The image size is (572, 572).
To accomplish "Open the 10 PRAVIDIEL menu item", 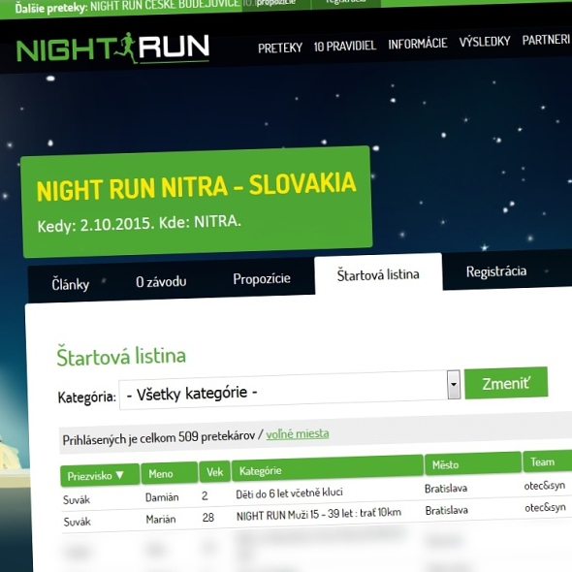I will pyautogui.click(x=345, y=46).
